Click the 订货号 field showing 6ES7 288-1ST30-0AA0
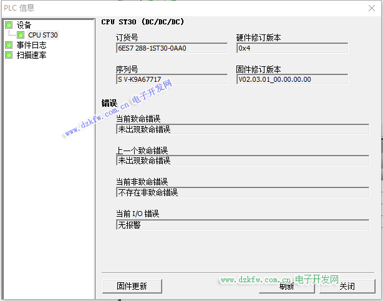The image size is (383, 301). pos(172,48)
